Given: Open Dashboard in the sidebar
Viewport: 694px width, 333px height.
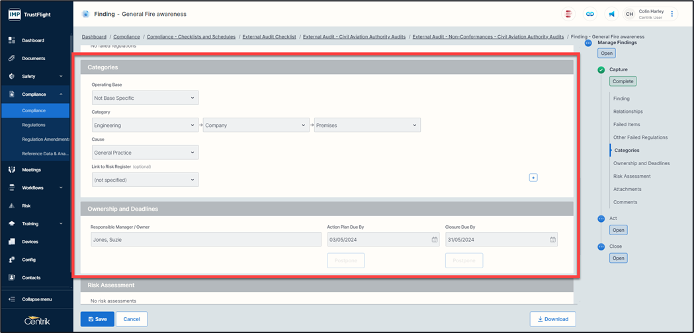Looking at the screenshot, I should point(33,40).
